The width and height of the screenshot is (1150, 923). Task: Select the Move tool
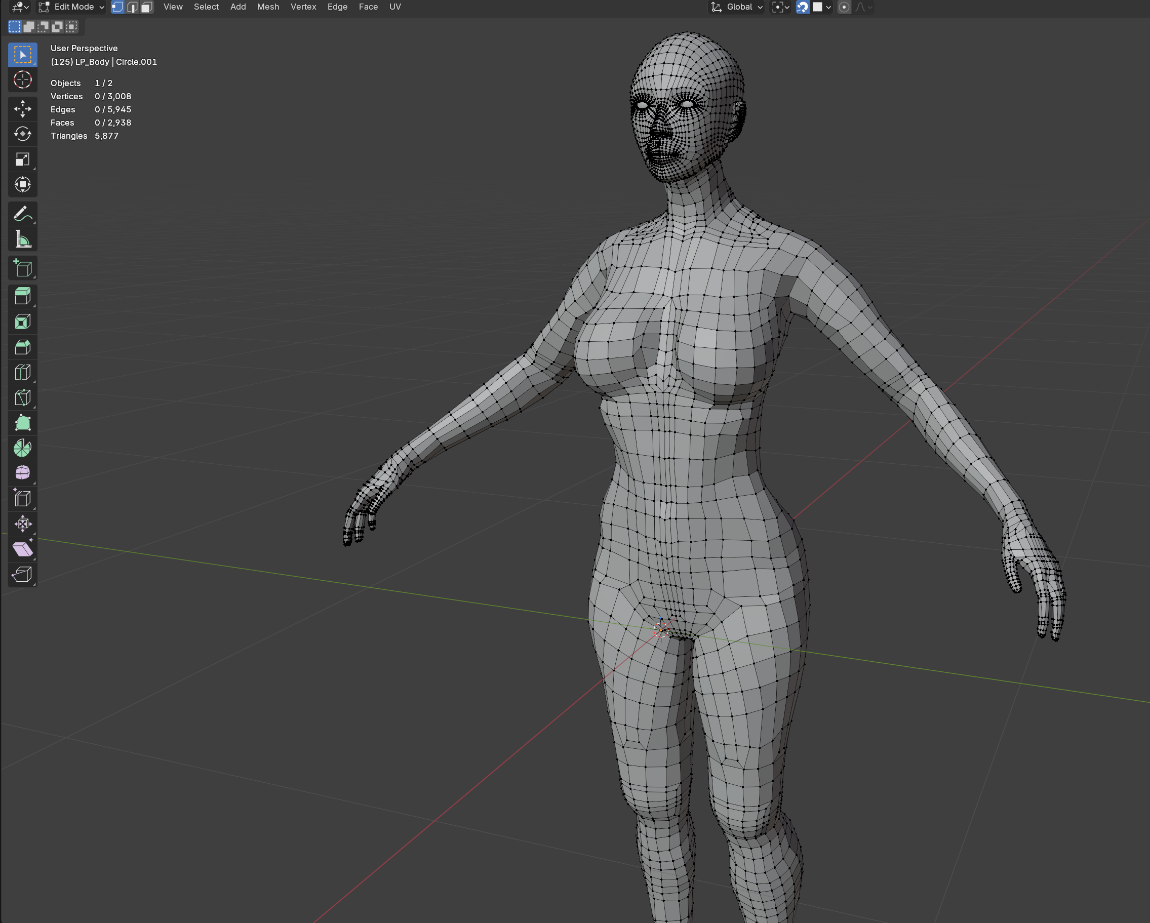click(22, 109)
